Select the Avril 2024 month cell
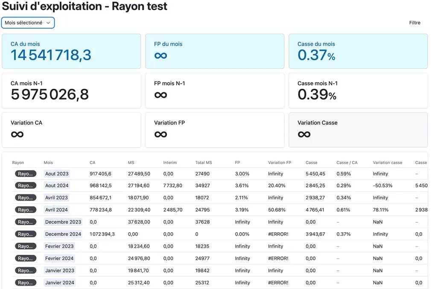The image size is (437, 289). coord(57,210)
